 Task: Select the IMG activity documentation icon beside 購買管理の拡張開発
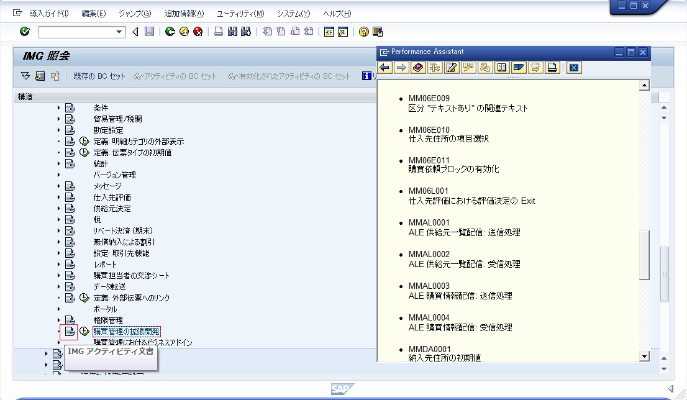click(70, 332)
